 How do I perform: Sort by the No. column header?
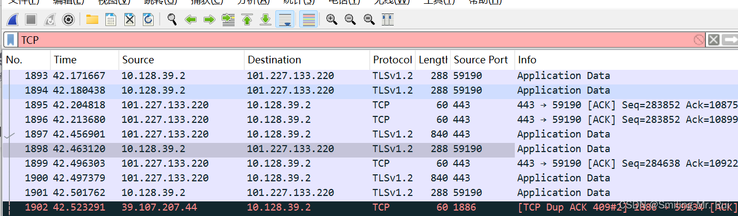[27, 60]
